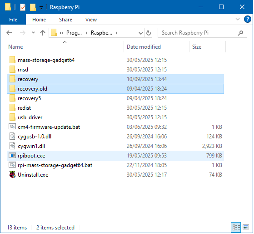
Task: Switch to Large icons view layout
Action: click(x=246, y=227)
